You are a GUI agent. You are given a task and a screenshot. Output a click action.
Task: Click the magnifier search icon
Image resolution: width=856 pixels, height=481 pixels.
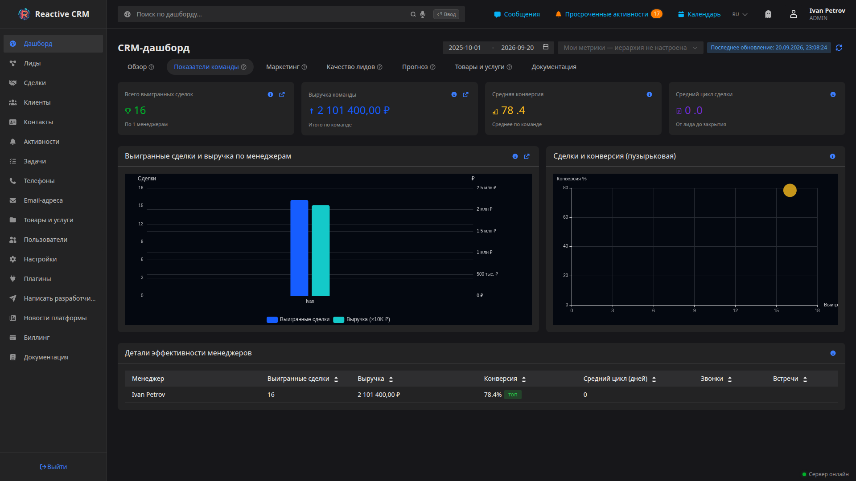click(x=413, y=14)
